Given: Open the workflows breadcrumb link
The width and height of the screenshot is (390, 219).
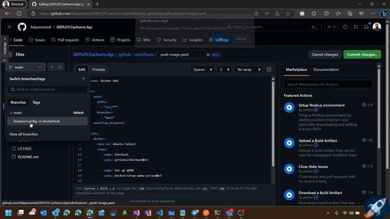Looking at the screenshot, I should [x=144, y=54].
